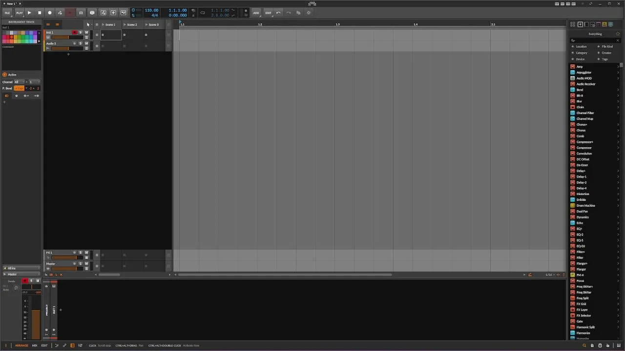
Task: Select the Arpeggiator device icon
Action: pyautogui.click(x=573, y=72)
